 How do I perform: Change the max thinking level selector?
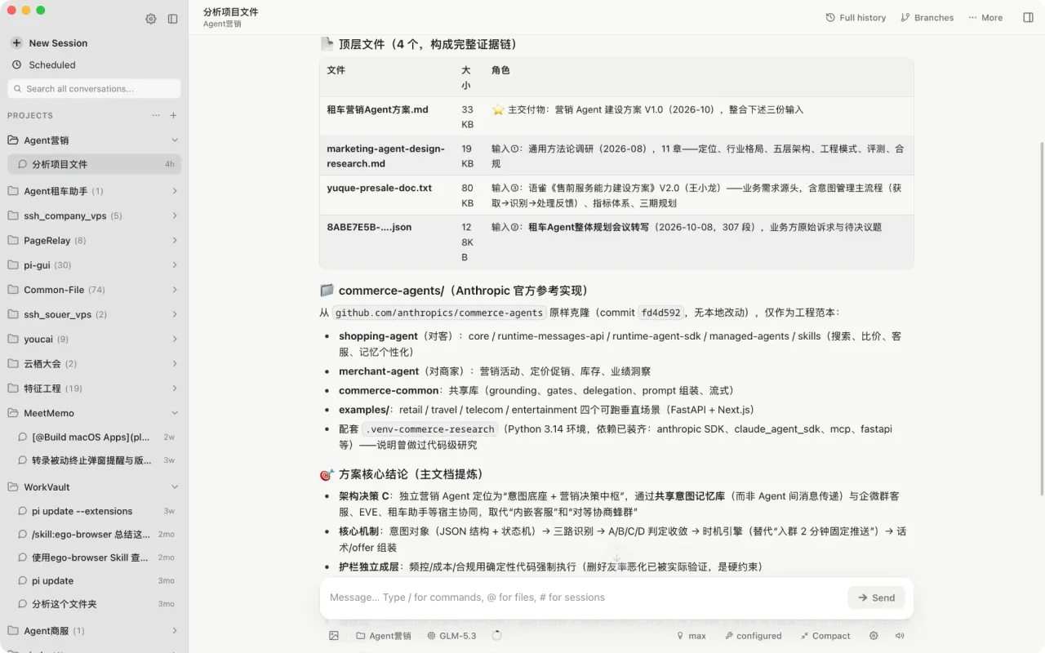(691, 636)
